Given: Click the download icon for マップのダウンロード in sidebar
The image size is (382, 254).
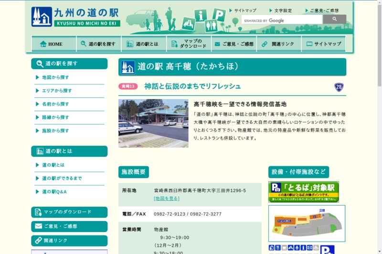Looking at the screenshot, I should click(38, 212).
